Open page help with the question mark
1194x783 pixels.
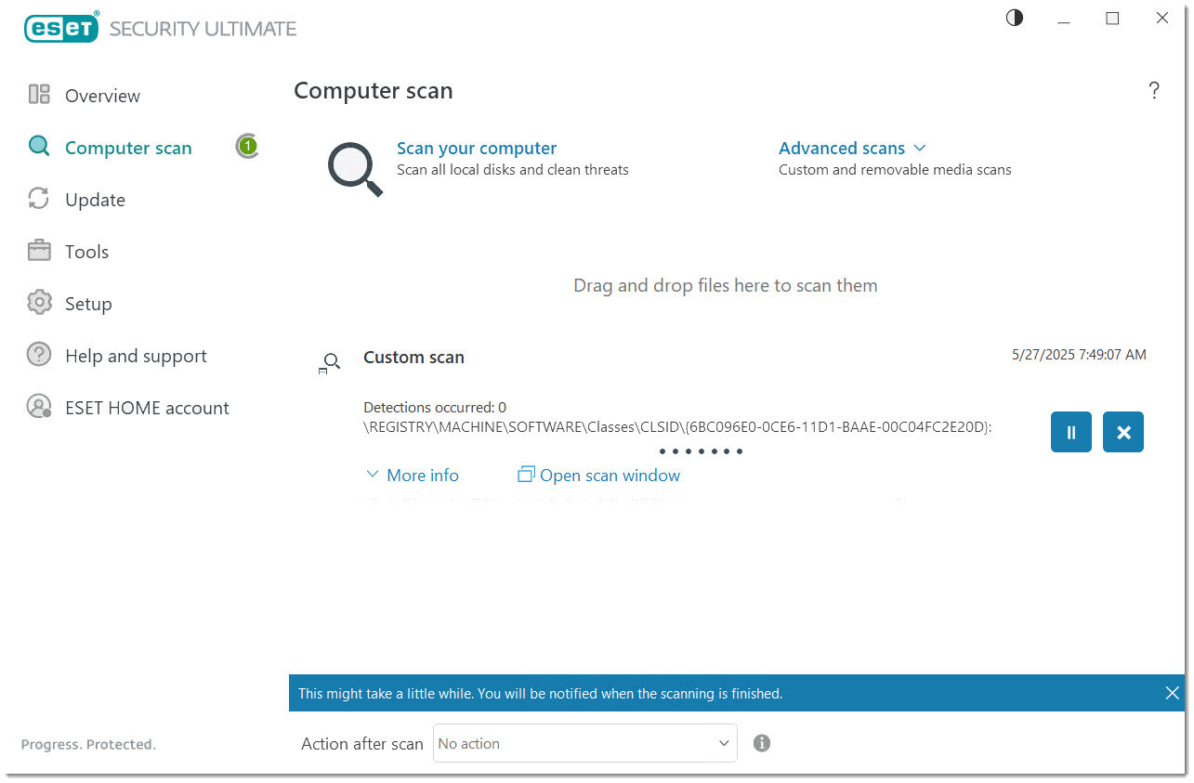(x=1154, y=90)
